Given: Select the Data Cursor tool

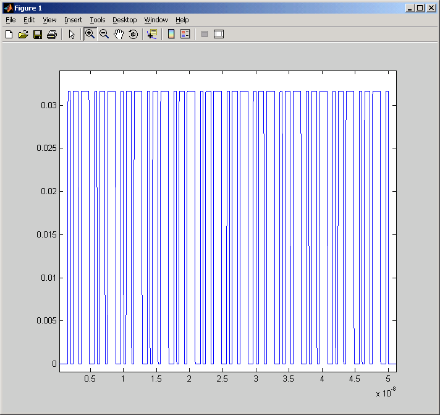Looking at the screenshot, I should coord(152,34).
